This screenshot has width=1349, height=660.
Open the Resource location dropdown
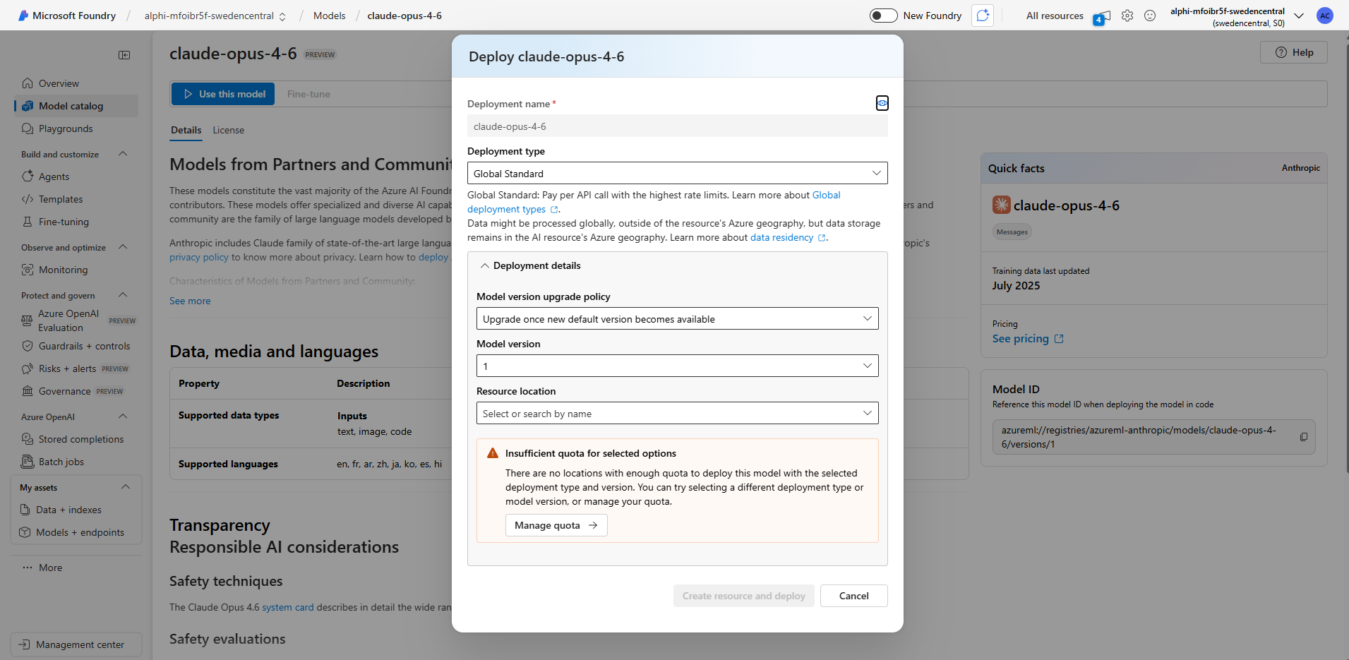point(678,413)
